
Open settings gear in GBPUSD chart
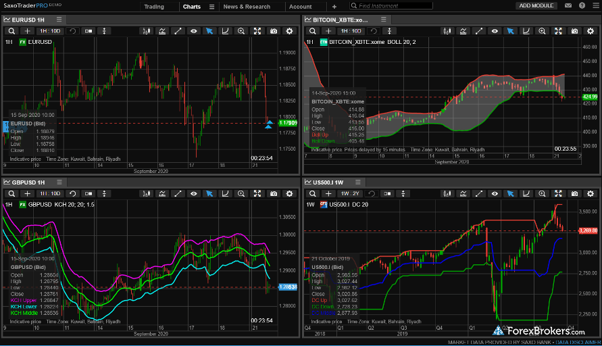pyautogui.click(x=289, y=193)
